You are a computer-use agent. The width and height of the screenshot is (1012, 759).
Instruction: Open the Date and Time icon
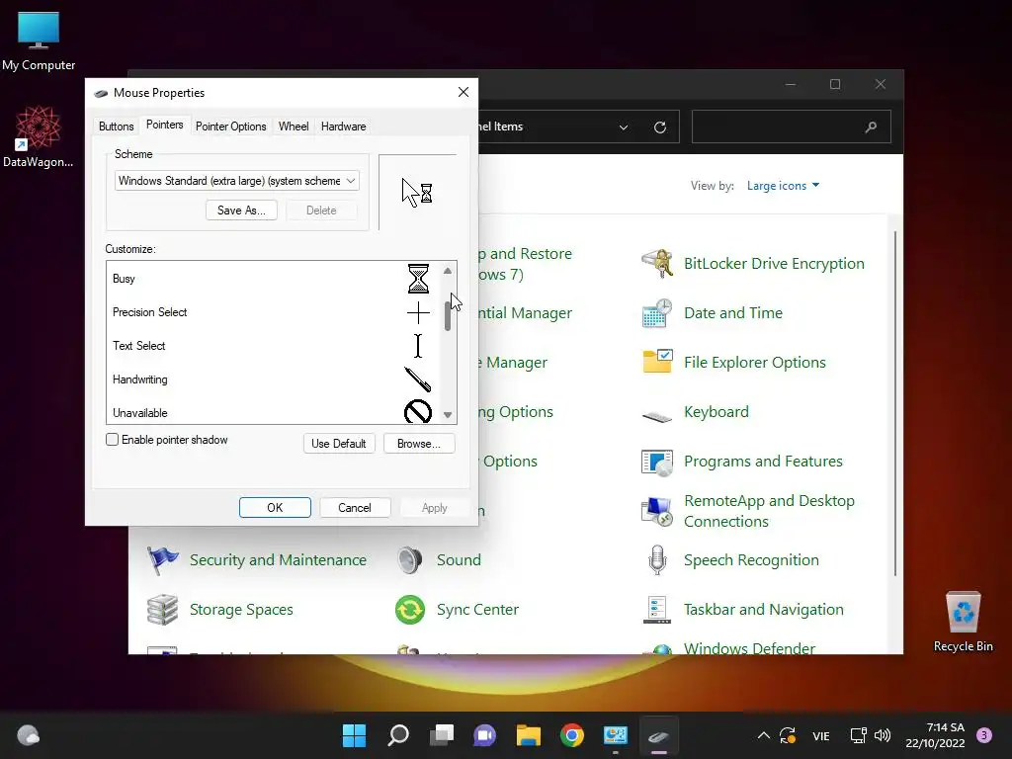click(x=657, y=313)
